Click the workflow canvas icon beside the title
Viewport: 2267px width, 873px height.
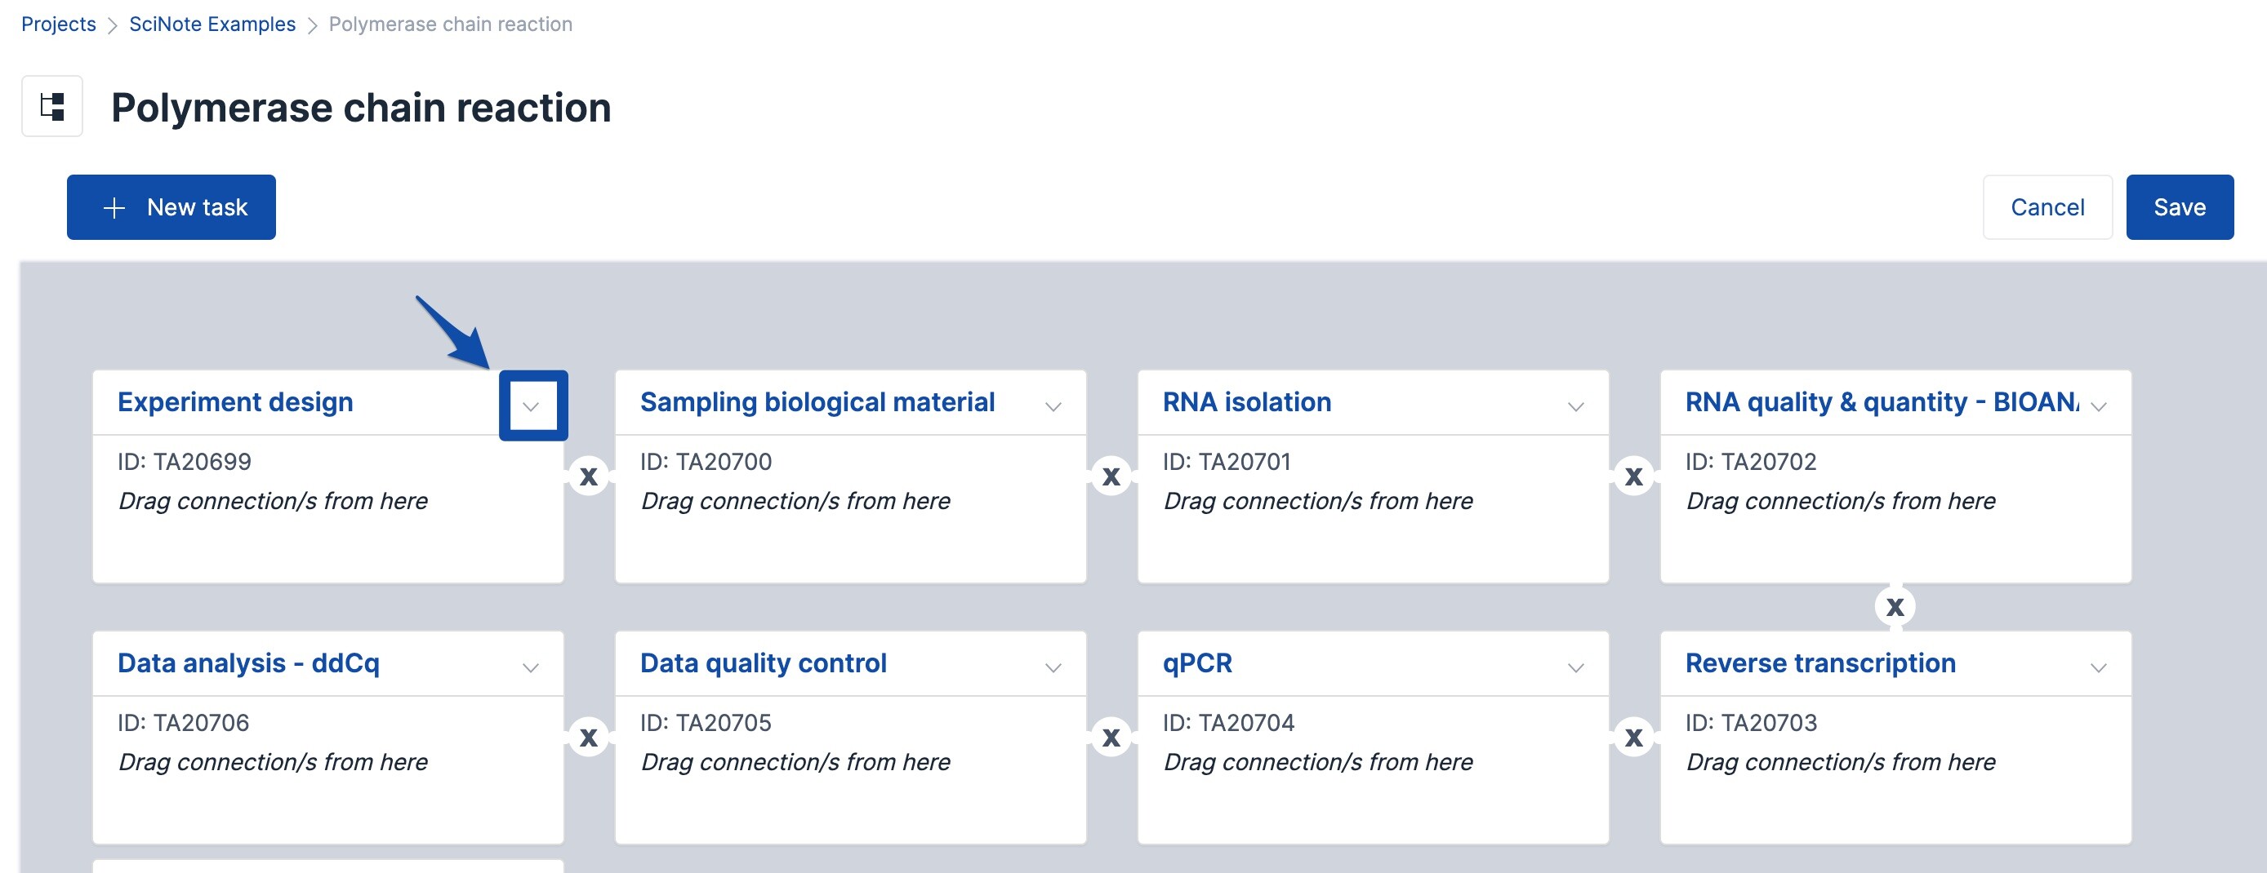point(52,107)
